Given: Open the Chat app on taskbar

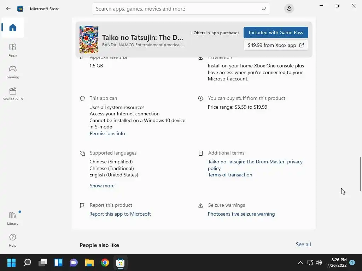Looking at the screenshot, I should pos(74,263).
